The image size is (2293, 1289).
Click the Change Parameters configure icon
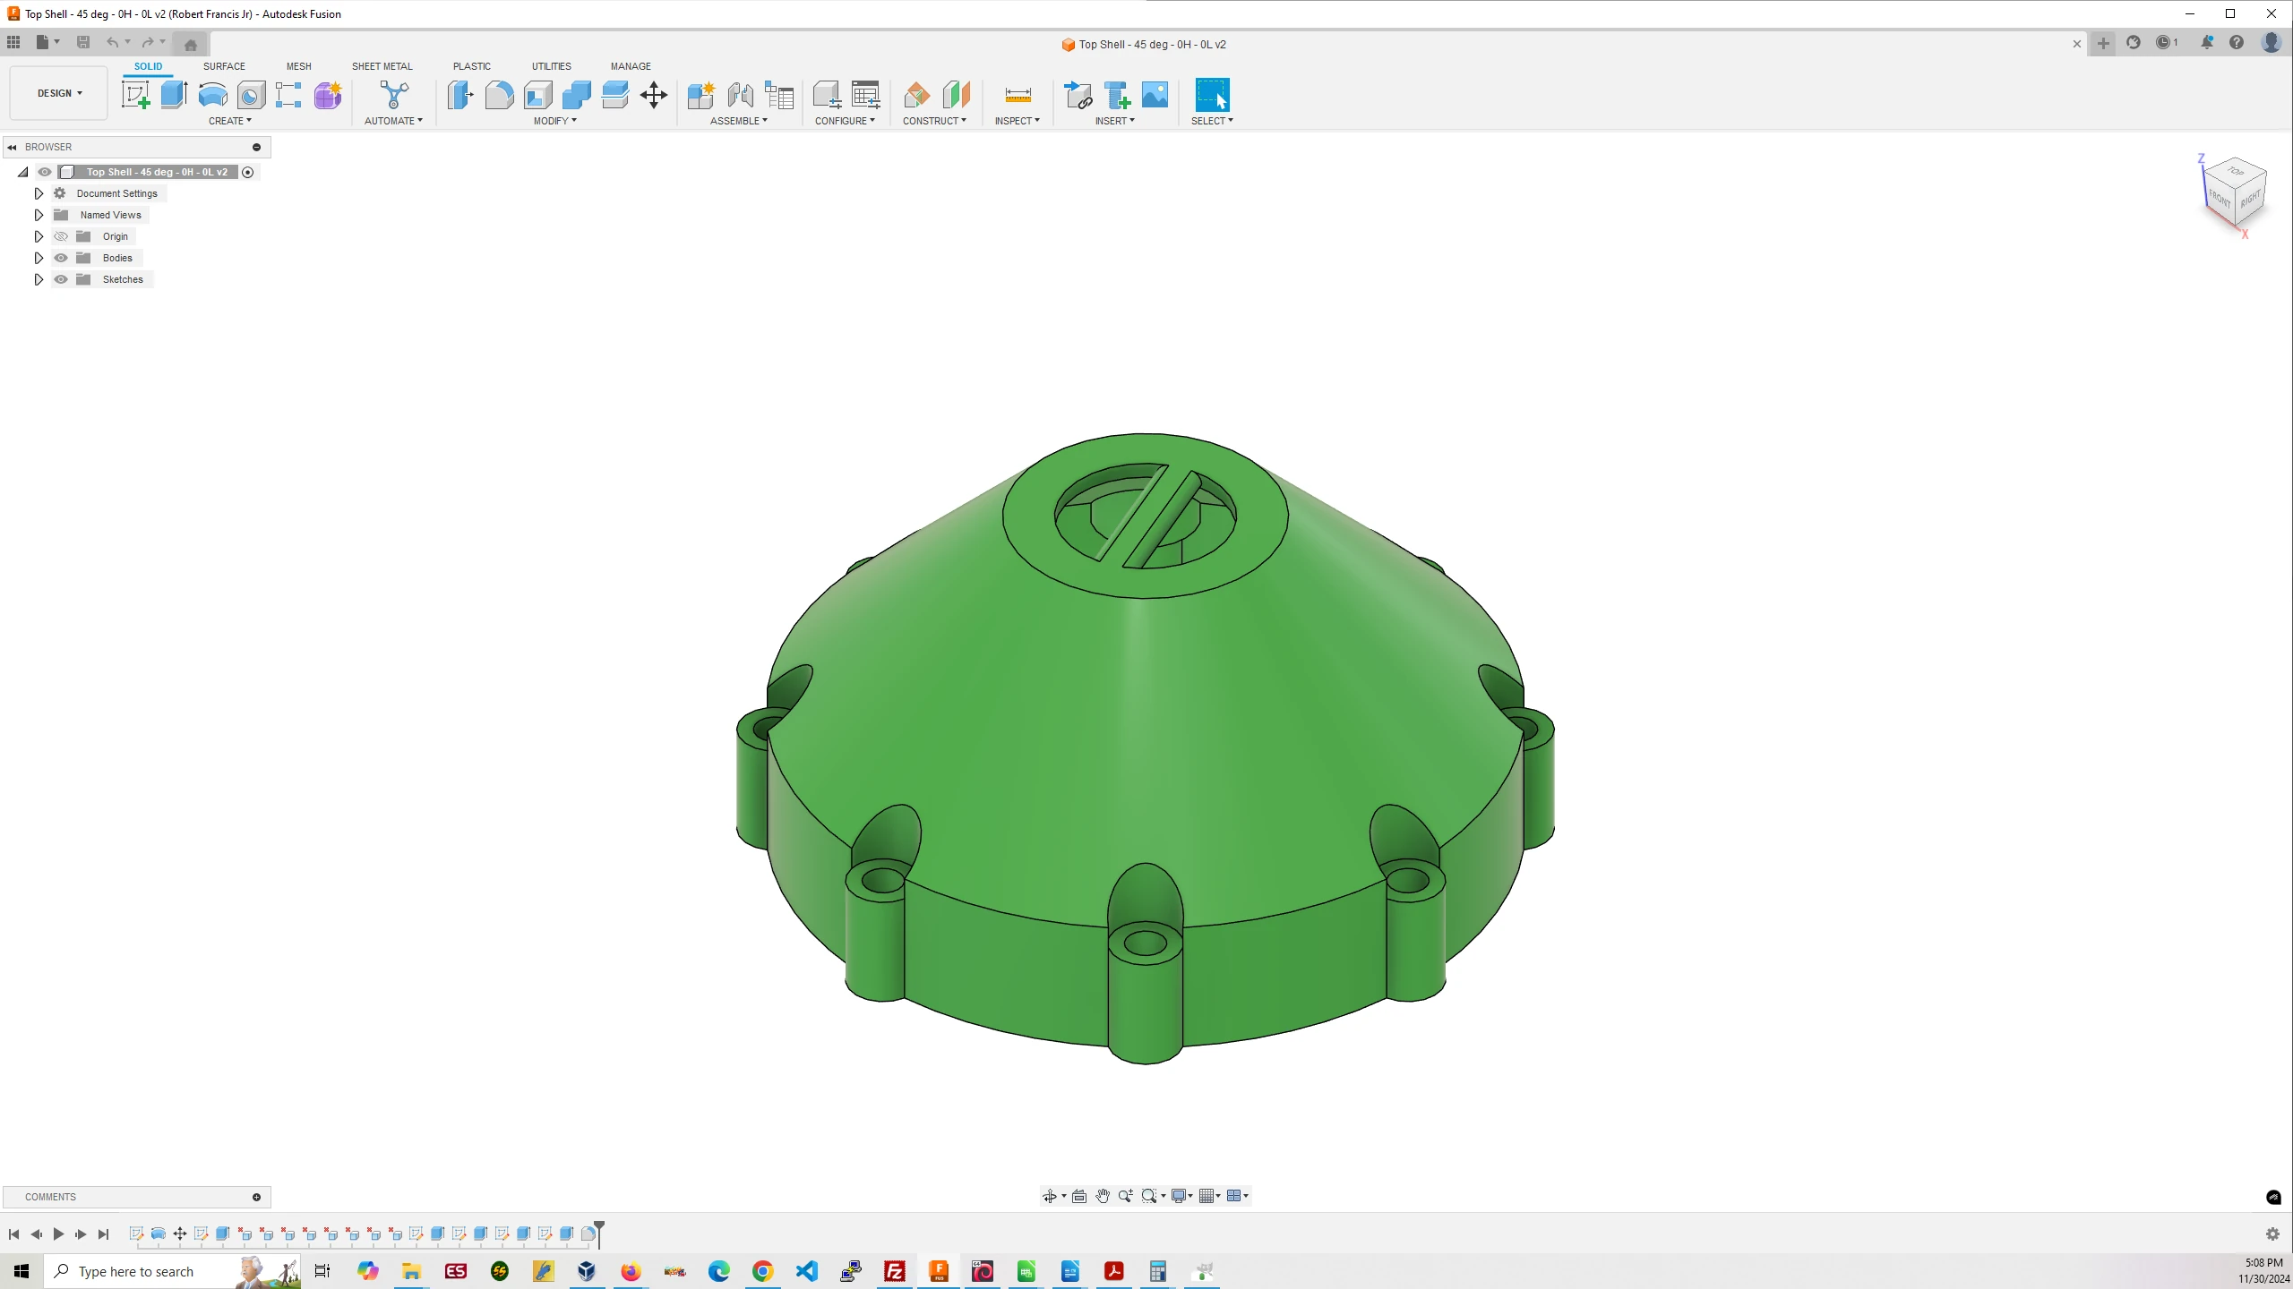point(866,95)
